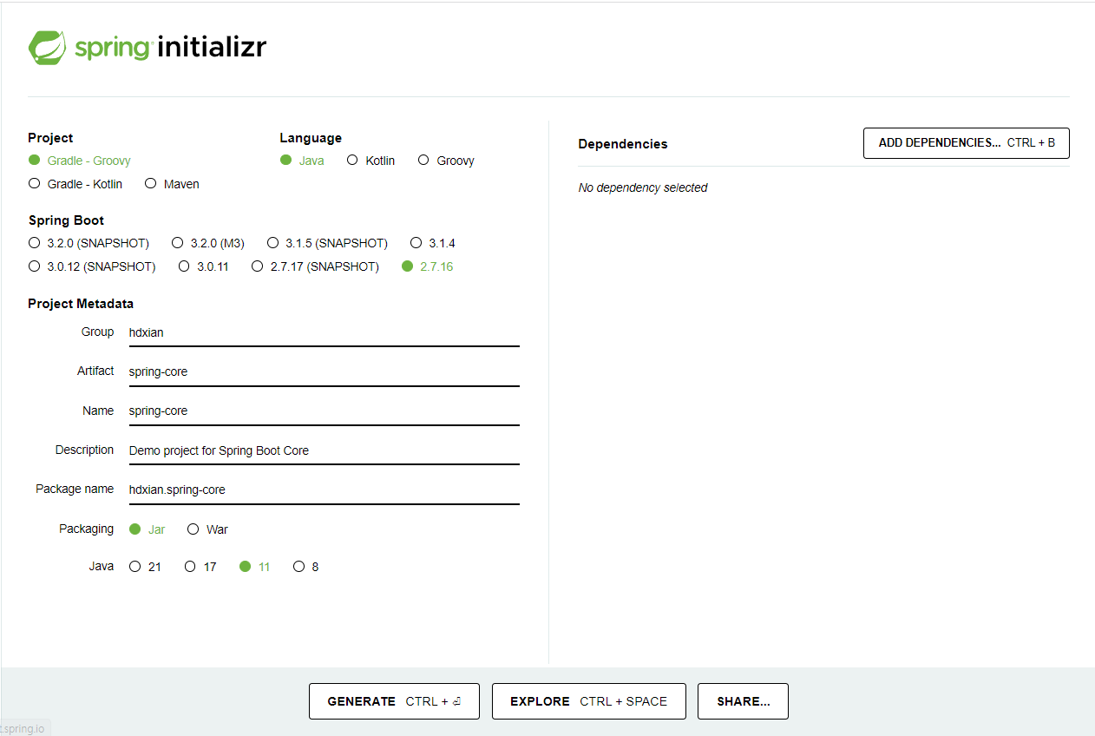Select Spring Boot 3.2.0 (M3)
The width and height of the screenshot is (1095, 736).
click(207, 243)
